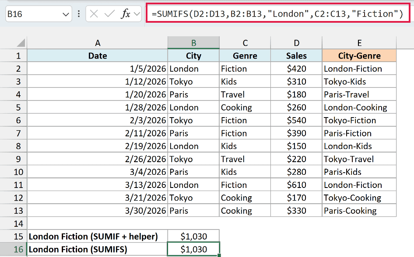Select row 16 header

(14, 250)
